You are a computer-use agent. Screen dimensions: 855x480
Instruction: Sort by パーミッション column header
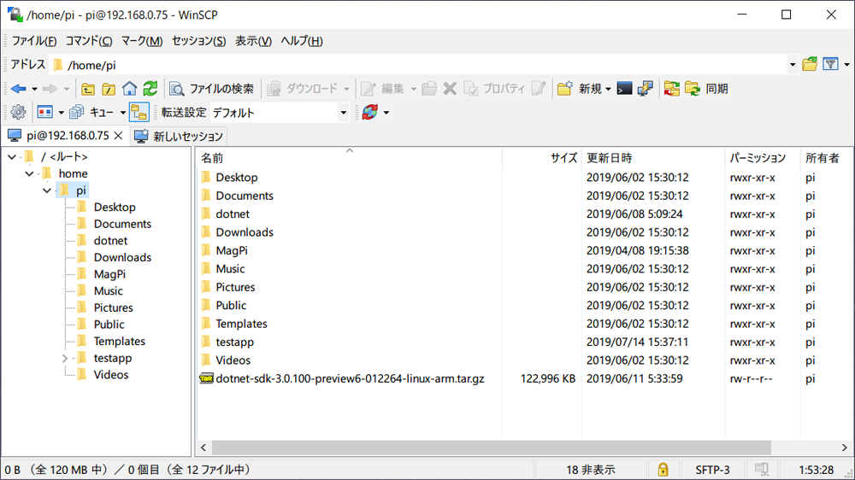pos(762,158)
